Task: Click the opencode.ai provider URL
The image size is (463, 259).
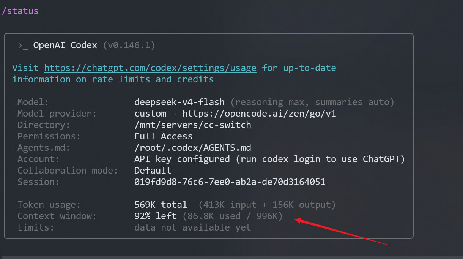Action: [x=259, y=114]
